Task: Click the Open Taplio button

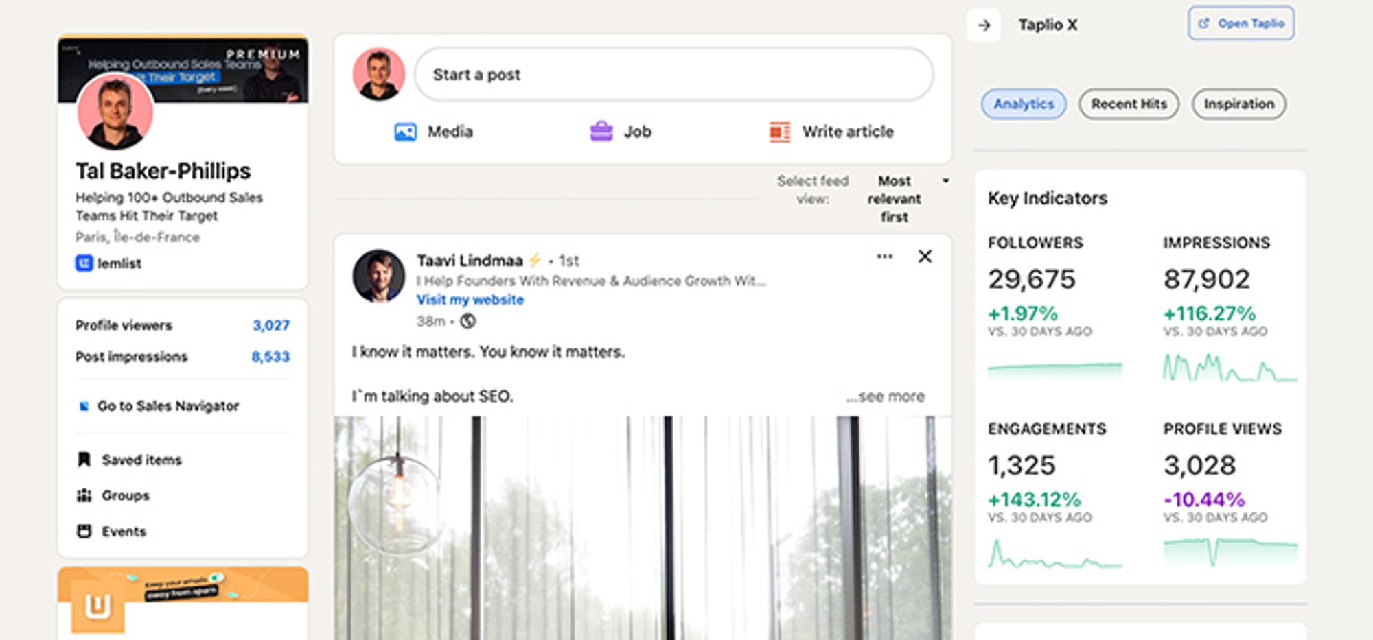Action: (x=1241, y=23)
